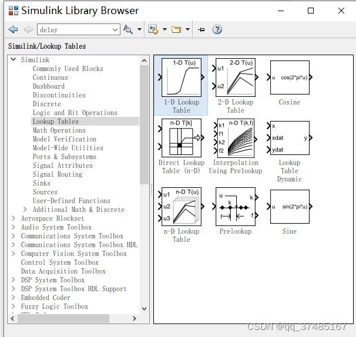Open User-Defined Functions library
The height and width of the screenshot is (337, 356).
click(72, 201)
